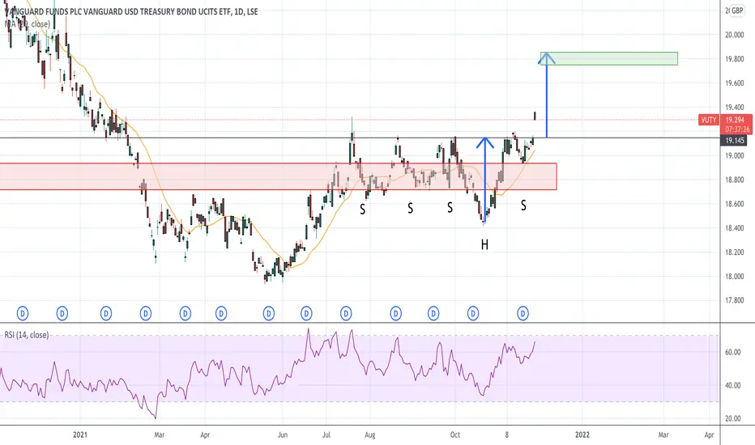Select the 19.145 horizontal line price label
Viewport: 755px width, 445px height.
click(734, 141)
